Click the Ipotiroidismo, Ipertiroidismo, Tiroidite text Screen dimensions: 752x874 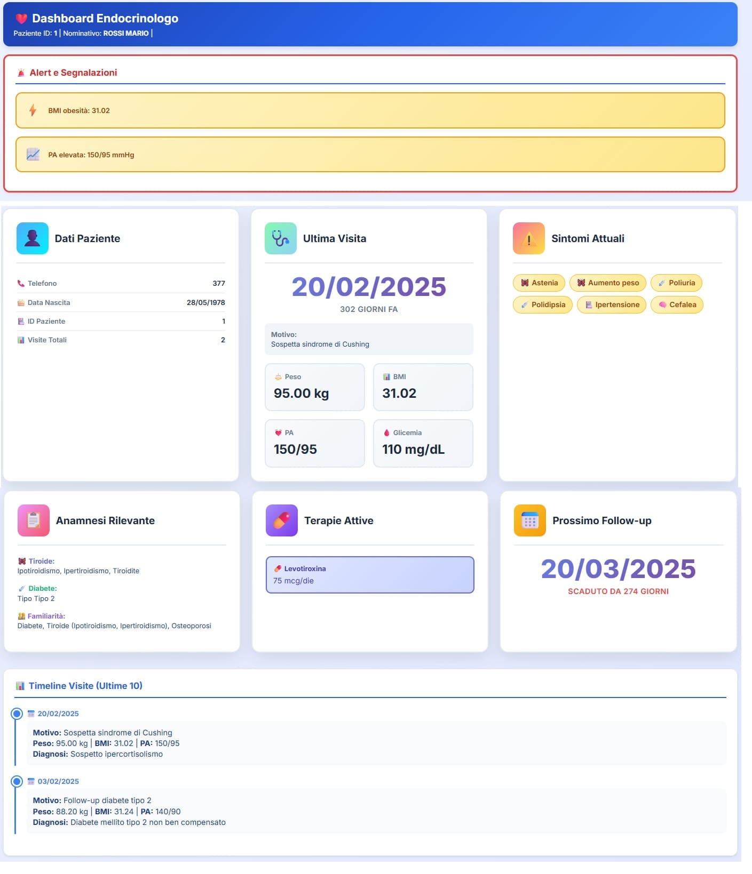[x=78, y=571]
